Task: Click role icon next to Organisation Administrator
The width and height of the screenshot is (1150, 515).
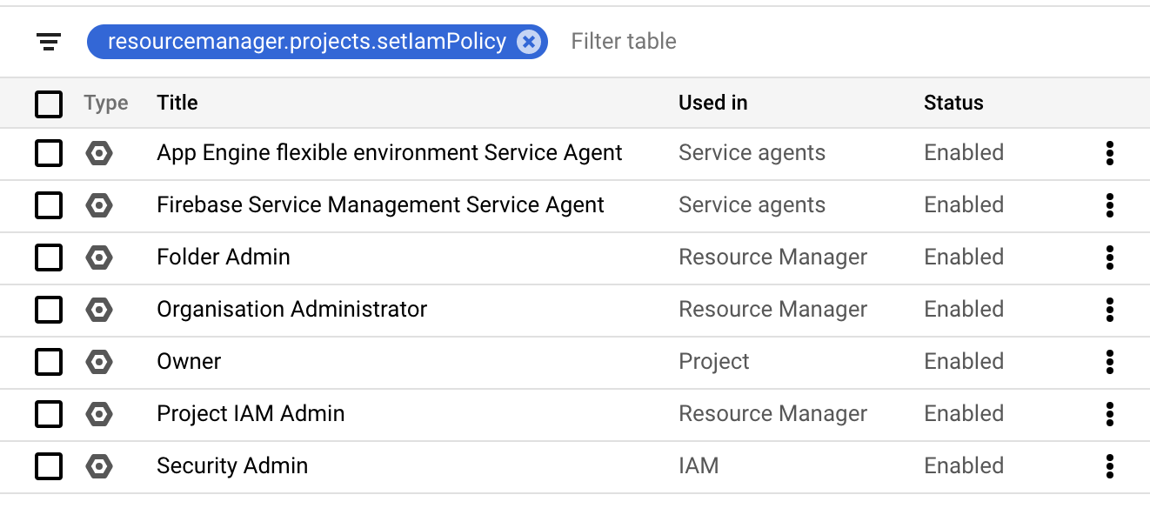Action: coord(99,310)
